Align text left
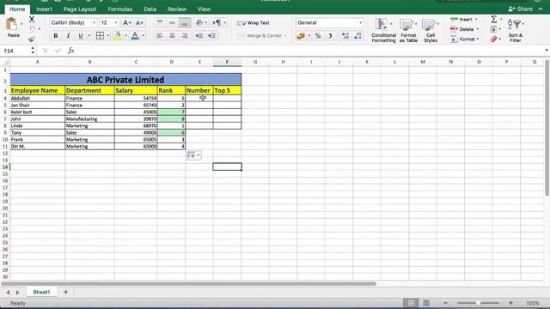 coord(160,36)
